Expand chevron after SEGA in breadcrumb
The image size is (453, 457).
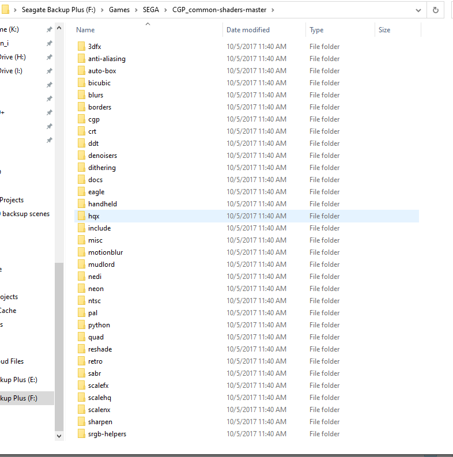pyautogui.click(x=165, y=10)
